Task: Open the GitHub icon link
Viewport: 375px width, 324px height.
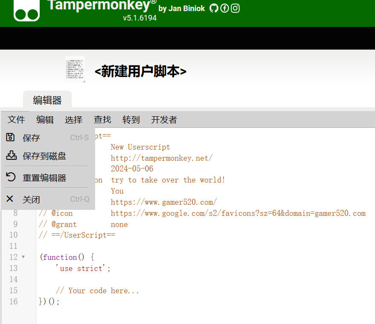Action: pyautogui.click(x=214, y=9)
